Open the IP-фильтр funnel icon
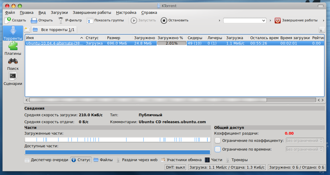This screenshot has width=330, height=175. [60, 20]
